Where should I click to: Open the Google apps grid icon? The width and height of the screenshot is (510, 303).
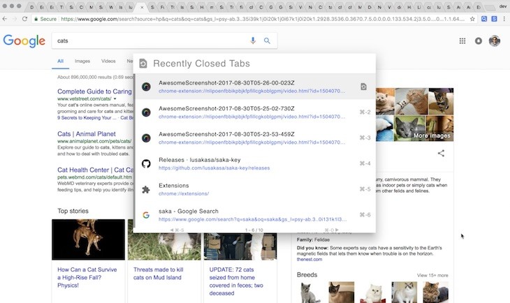(x=462, y=41)
